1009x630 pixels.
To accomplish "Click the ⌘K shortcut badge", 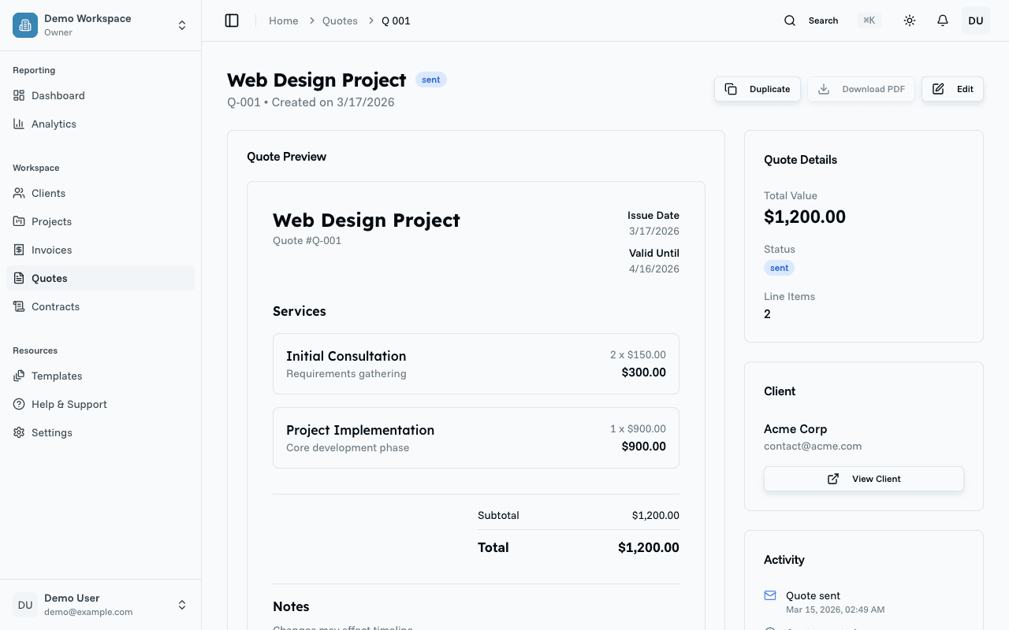I will 869,20.
